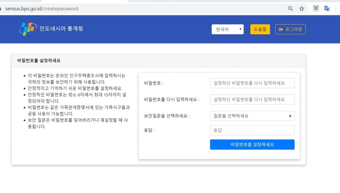Expand the 질문을 선택하세요 security question dropdown
Screen dimensions: 340x193
click(x=252, y=116)
